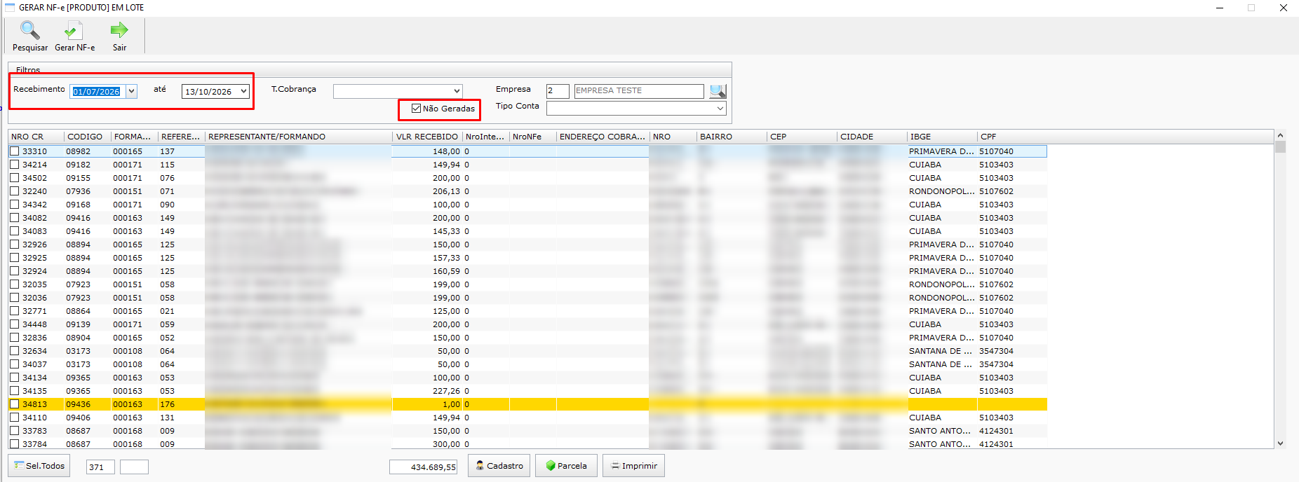Image resolution: width=1299 pixels, height=482 pixels.
Task: Click the IBGE column header
Action: (x=942, y=137)
